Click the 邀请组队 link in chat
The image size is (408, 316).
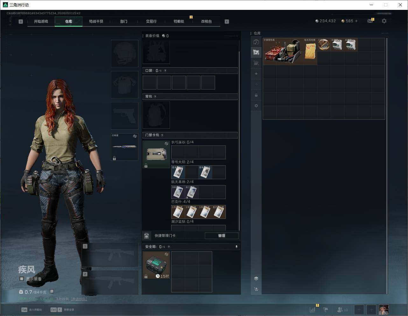pos(79,299)
